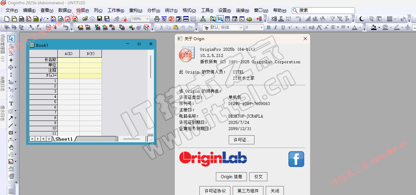The image size is (416, 195).
Task: Select column header B(Y) in Book1
Action: tap(91, 54)
